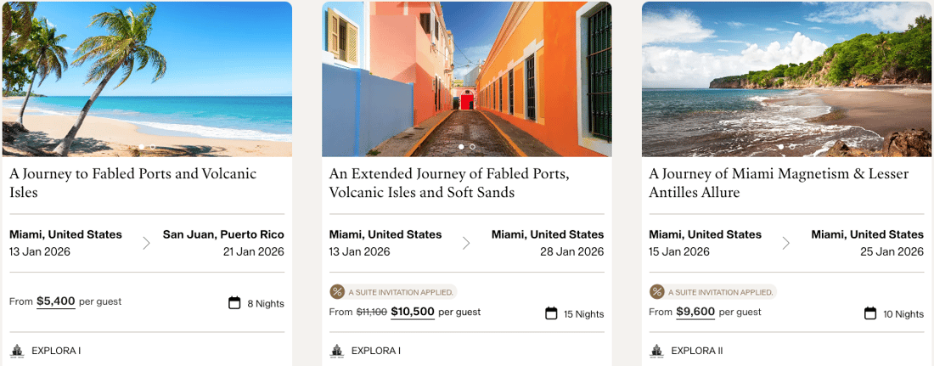934x366 pixels.
Task: Click the calendar icon next to 8 Nights
Action: click(234, 303)
